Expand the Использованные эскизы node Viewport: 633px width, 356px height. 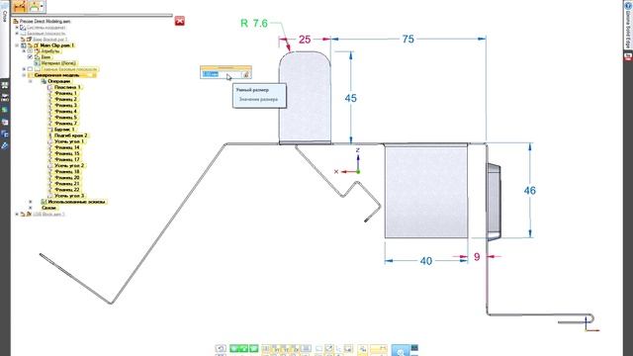pyautogui.click(x=31, y=202)
